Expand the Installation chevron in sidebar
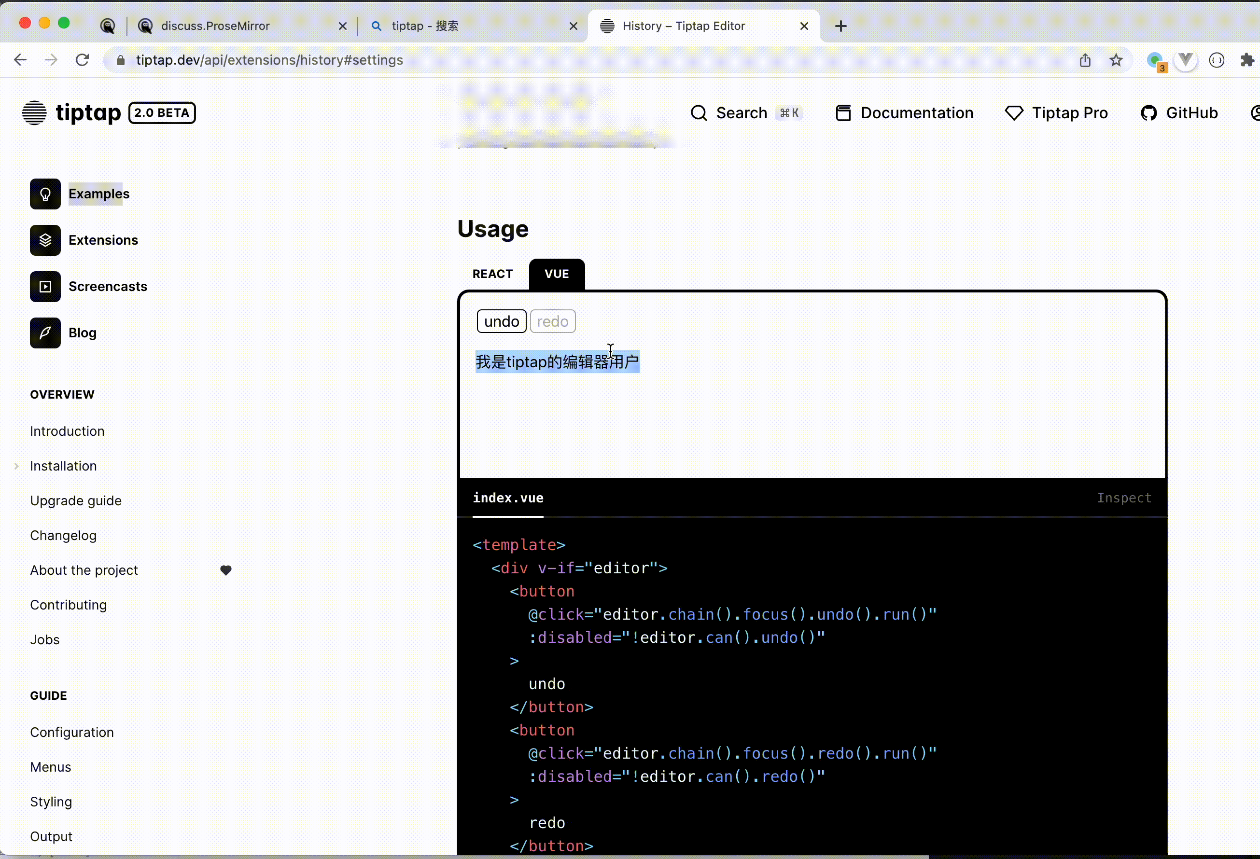Image resolution: width=1260 pixels, height=859 pixels. (x=17, y=466)
